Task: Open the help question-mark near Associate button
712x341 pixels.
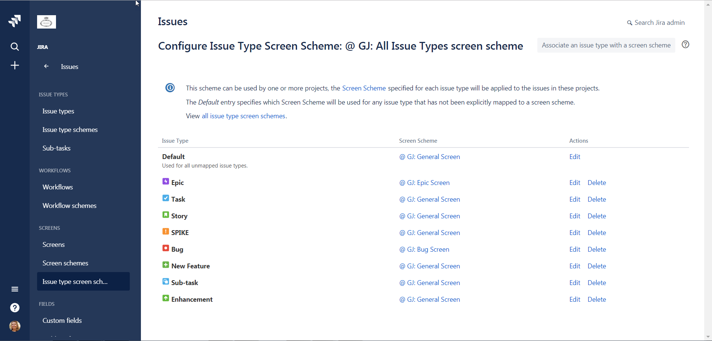Action: [x=685, y=44]
